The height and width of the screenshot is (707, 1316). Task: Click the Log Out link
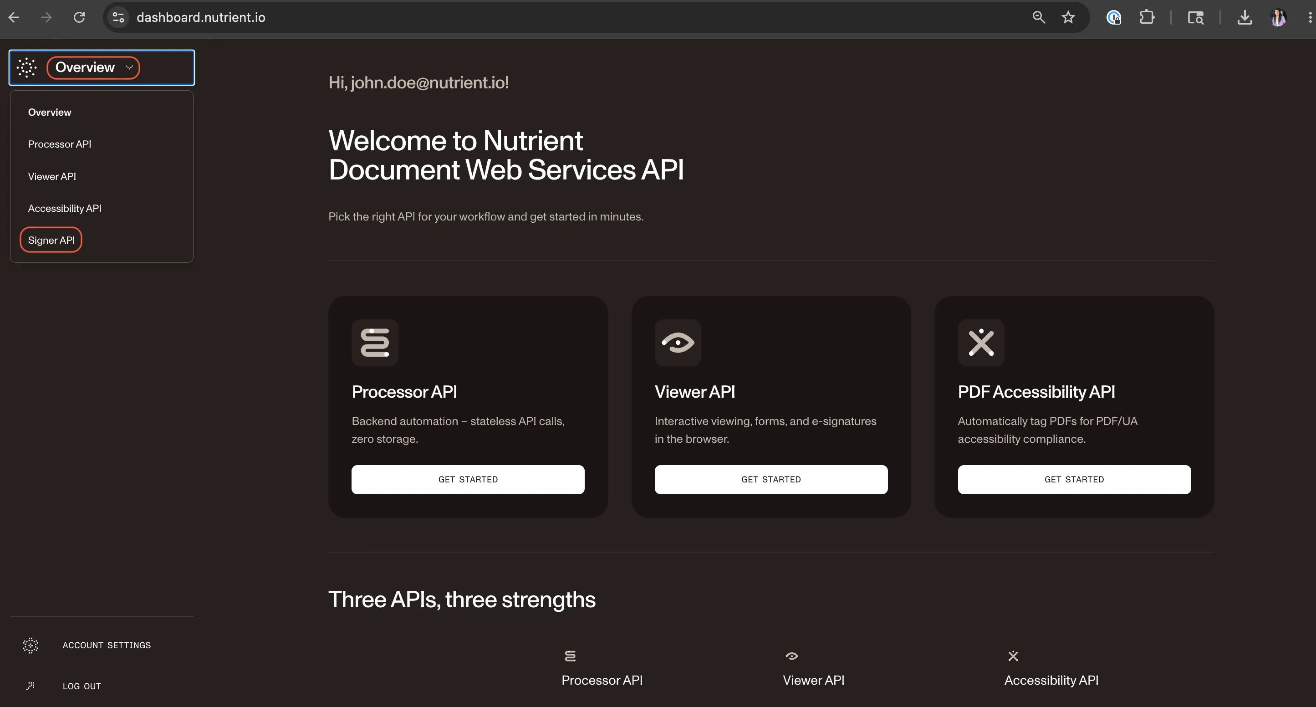[82, 687]
